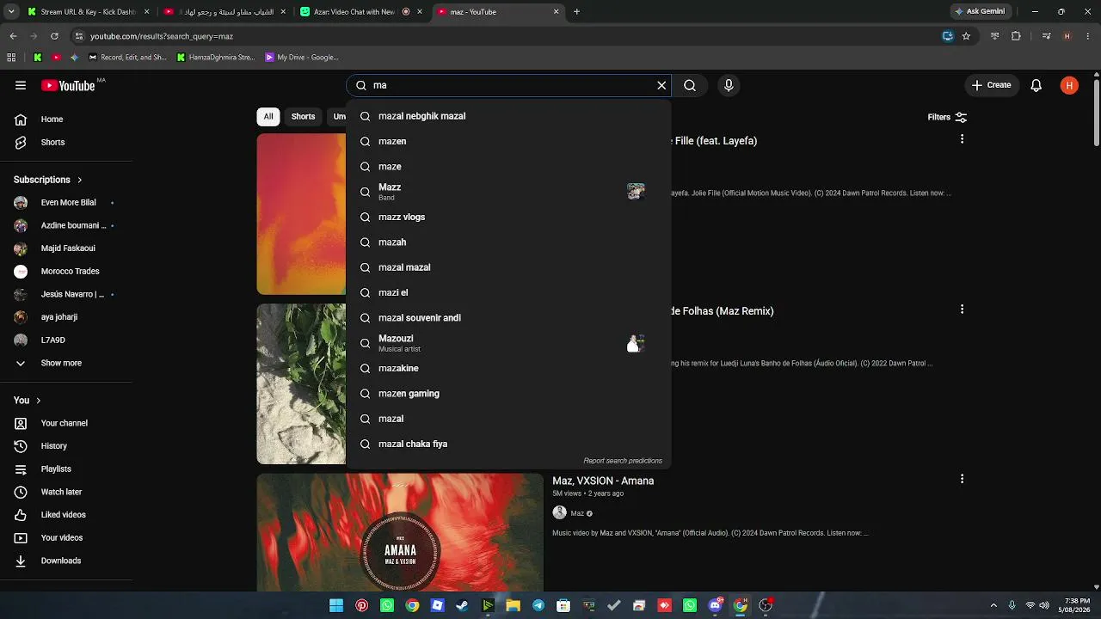1101x619 pixels.
Task: Open a new browser tab
Action: (576, 12)
